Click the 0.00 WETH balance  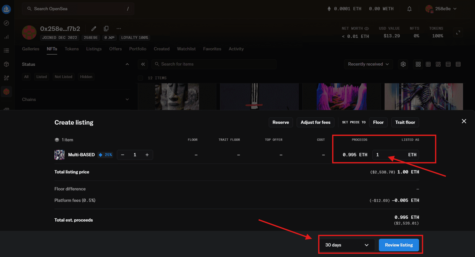click(381, 9)
